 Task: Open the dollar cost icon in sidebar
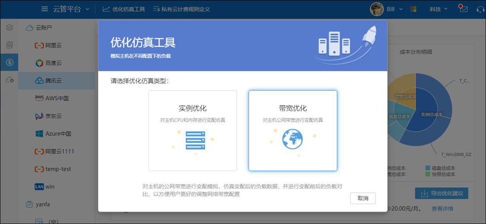click(9, 62)
